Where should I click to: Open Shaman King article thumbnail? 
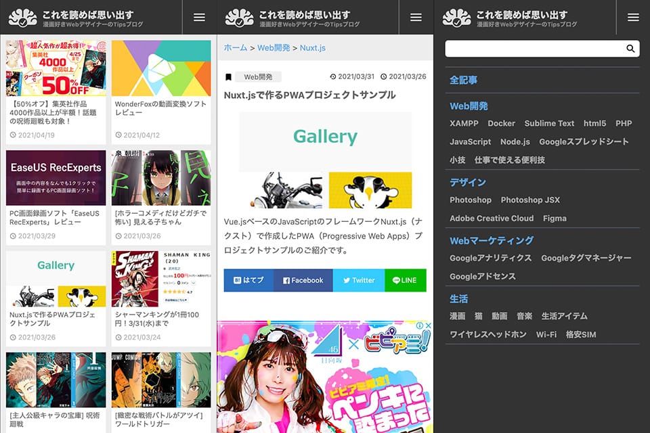click(x=161, y=279)
